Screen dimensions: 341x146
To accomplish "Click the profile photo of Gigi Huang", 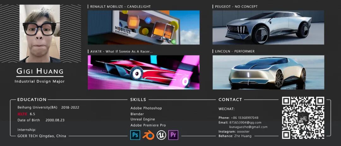I will pyautogui.click(x=39, y=33).
